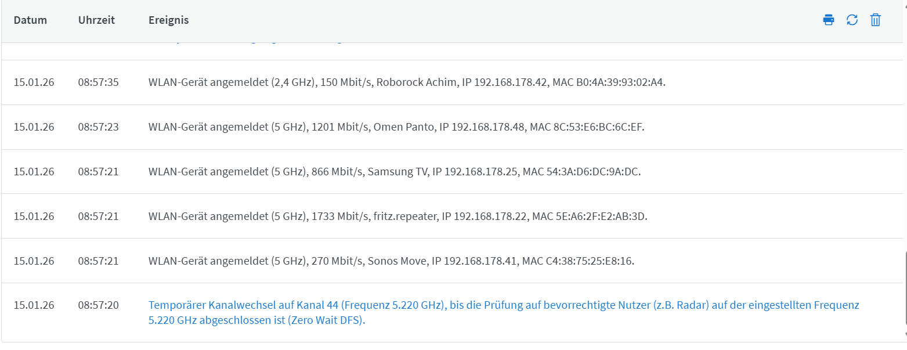This screenshot has height=350, width=907.
Task: Click the Datum column header
Action: point(30,20)
